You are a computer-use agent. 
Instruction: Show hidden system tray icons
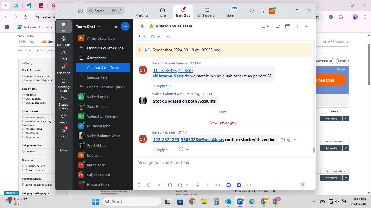click(314, 201)
